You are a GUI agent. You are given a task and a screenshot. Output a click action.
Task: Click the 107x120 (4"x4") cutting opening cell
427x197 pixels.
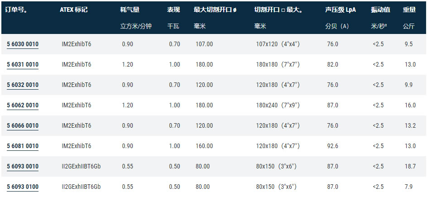277,44
